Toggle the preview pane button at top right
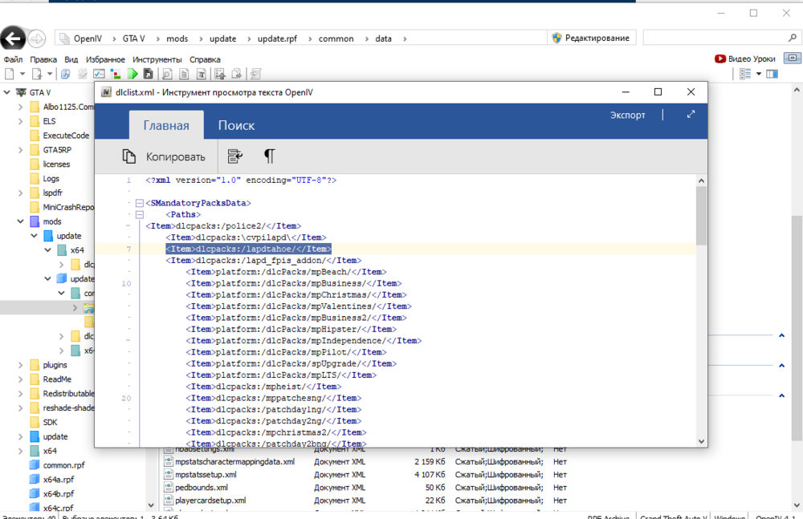Viewport: 803px width, 519px height. click(x=792, y=58)
